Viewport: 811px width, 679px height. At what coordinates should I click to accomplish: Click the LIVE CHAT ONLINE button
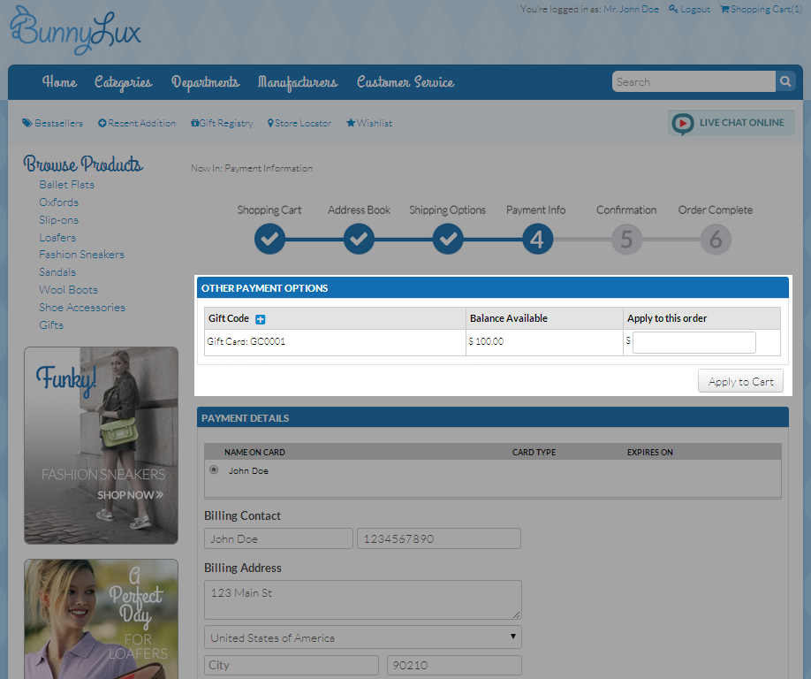731,123
